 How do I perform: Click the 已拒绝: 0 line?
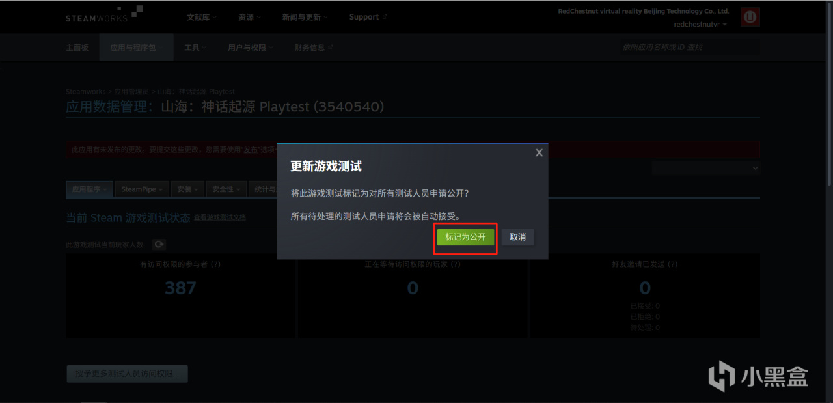point(645,316)
